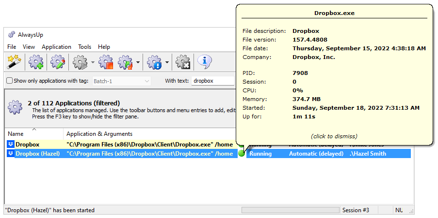Dismiss tooltip via click to dismiss text
Image resolution: width=438 pixels, height=218 pixels.
point(334,136)
